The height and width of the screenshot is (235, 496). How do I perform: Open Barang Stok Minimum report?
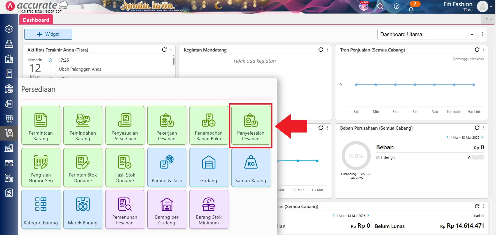209,209
